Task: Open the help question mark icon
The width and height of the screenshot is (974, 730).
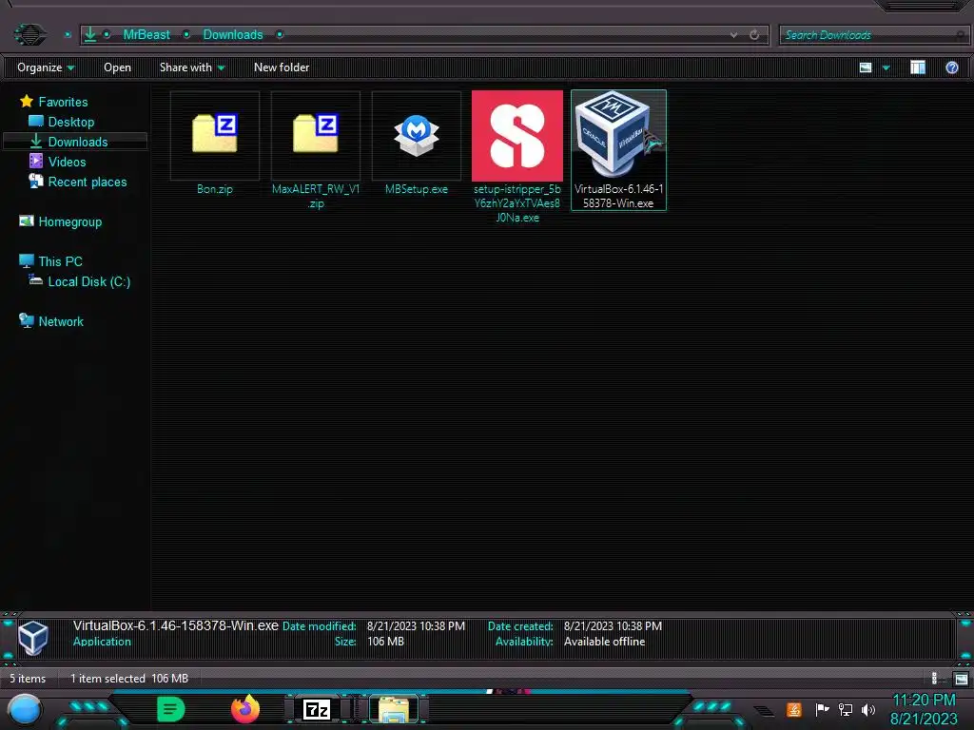Action: tap(951, 67)
